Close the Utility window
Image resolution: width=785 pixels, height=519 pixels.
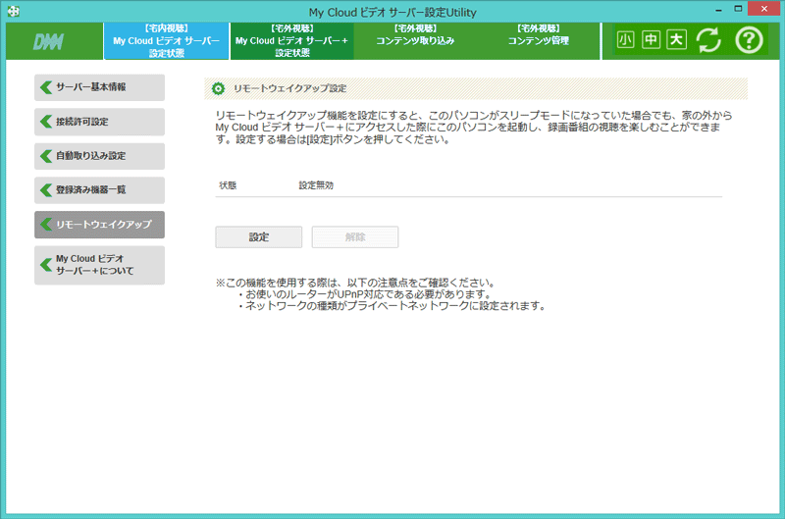tap(764, 9)
